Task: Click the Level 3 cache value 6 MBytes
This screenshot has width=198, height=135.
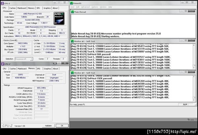Action: tap(49, 52)
